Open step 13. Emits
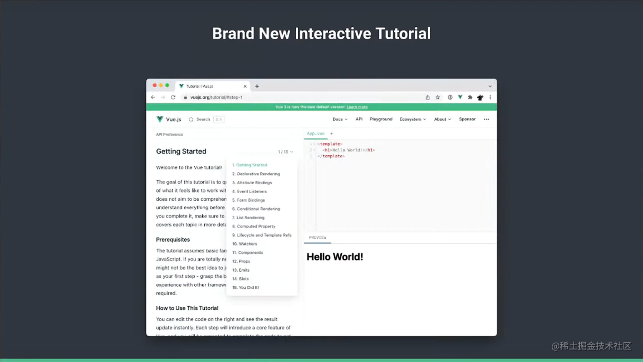Viewport: 643px width, 362px height. 241,270
